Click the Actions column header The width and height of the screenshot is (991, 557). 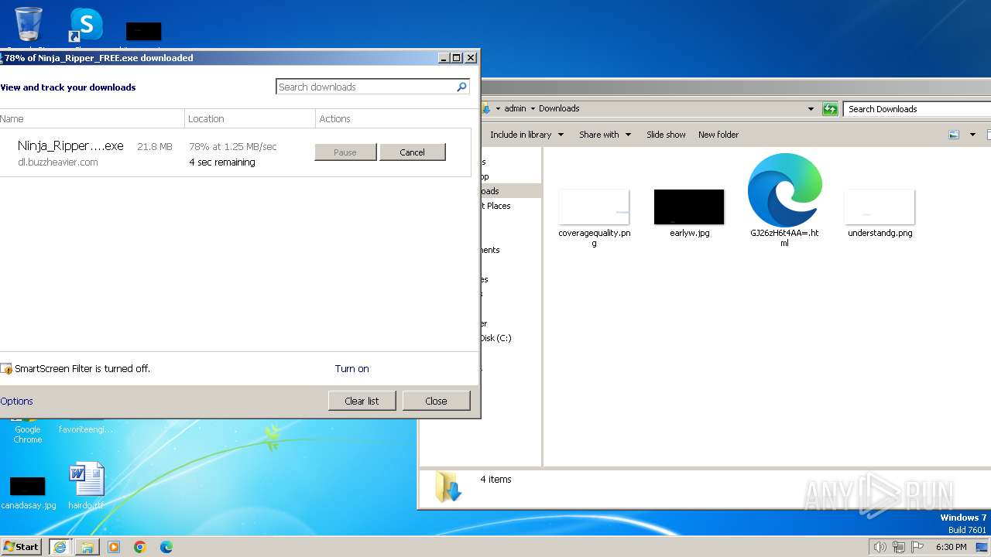393,118
